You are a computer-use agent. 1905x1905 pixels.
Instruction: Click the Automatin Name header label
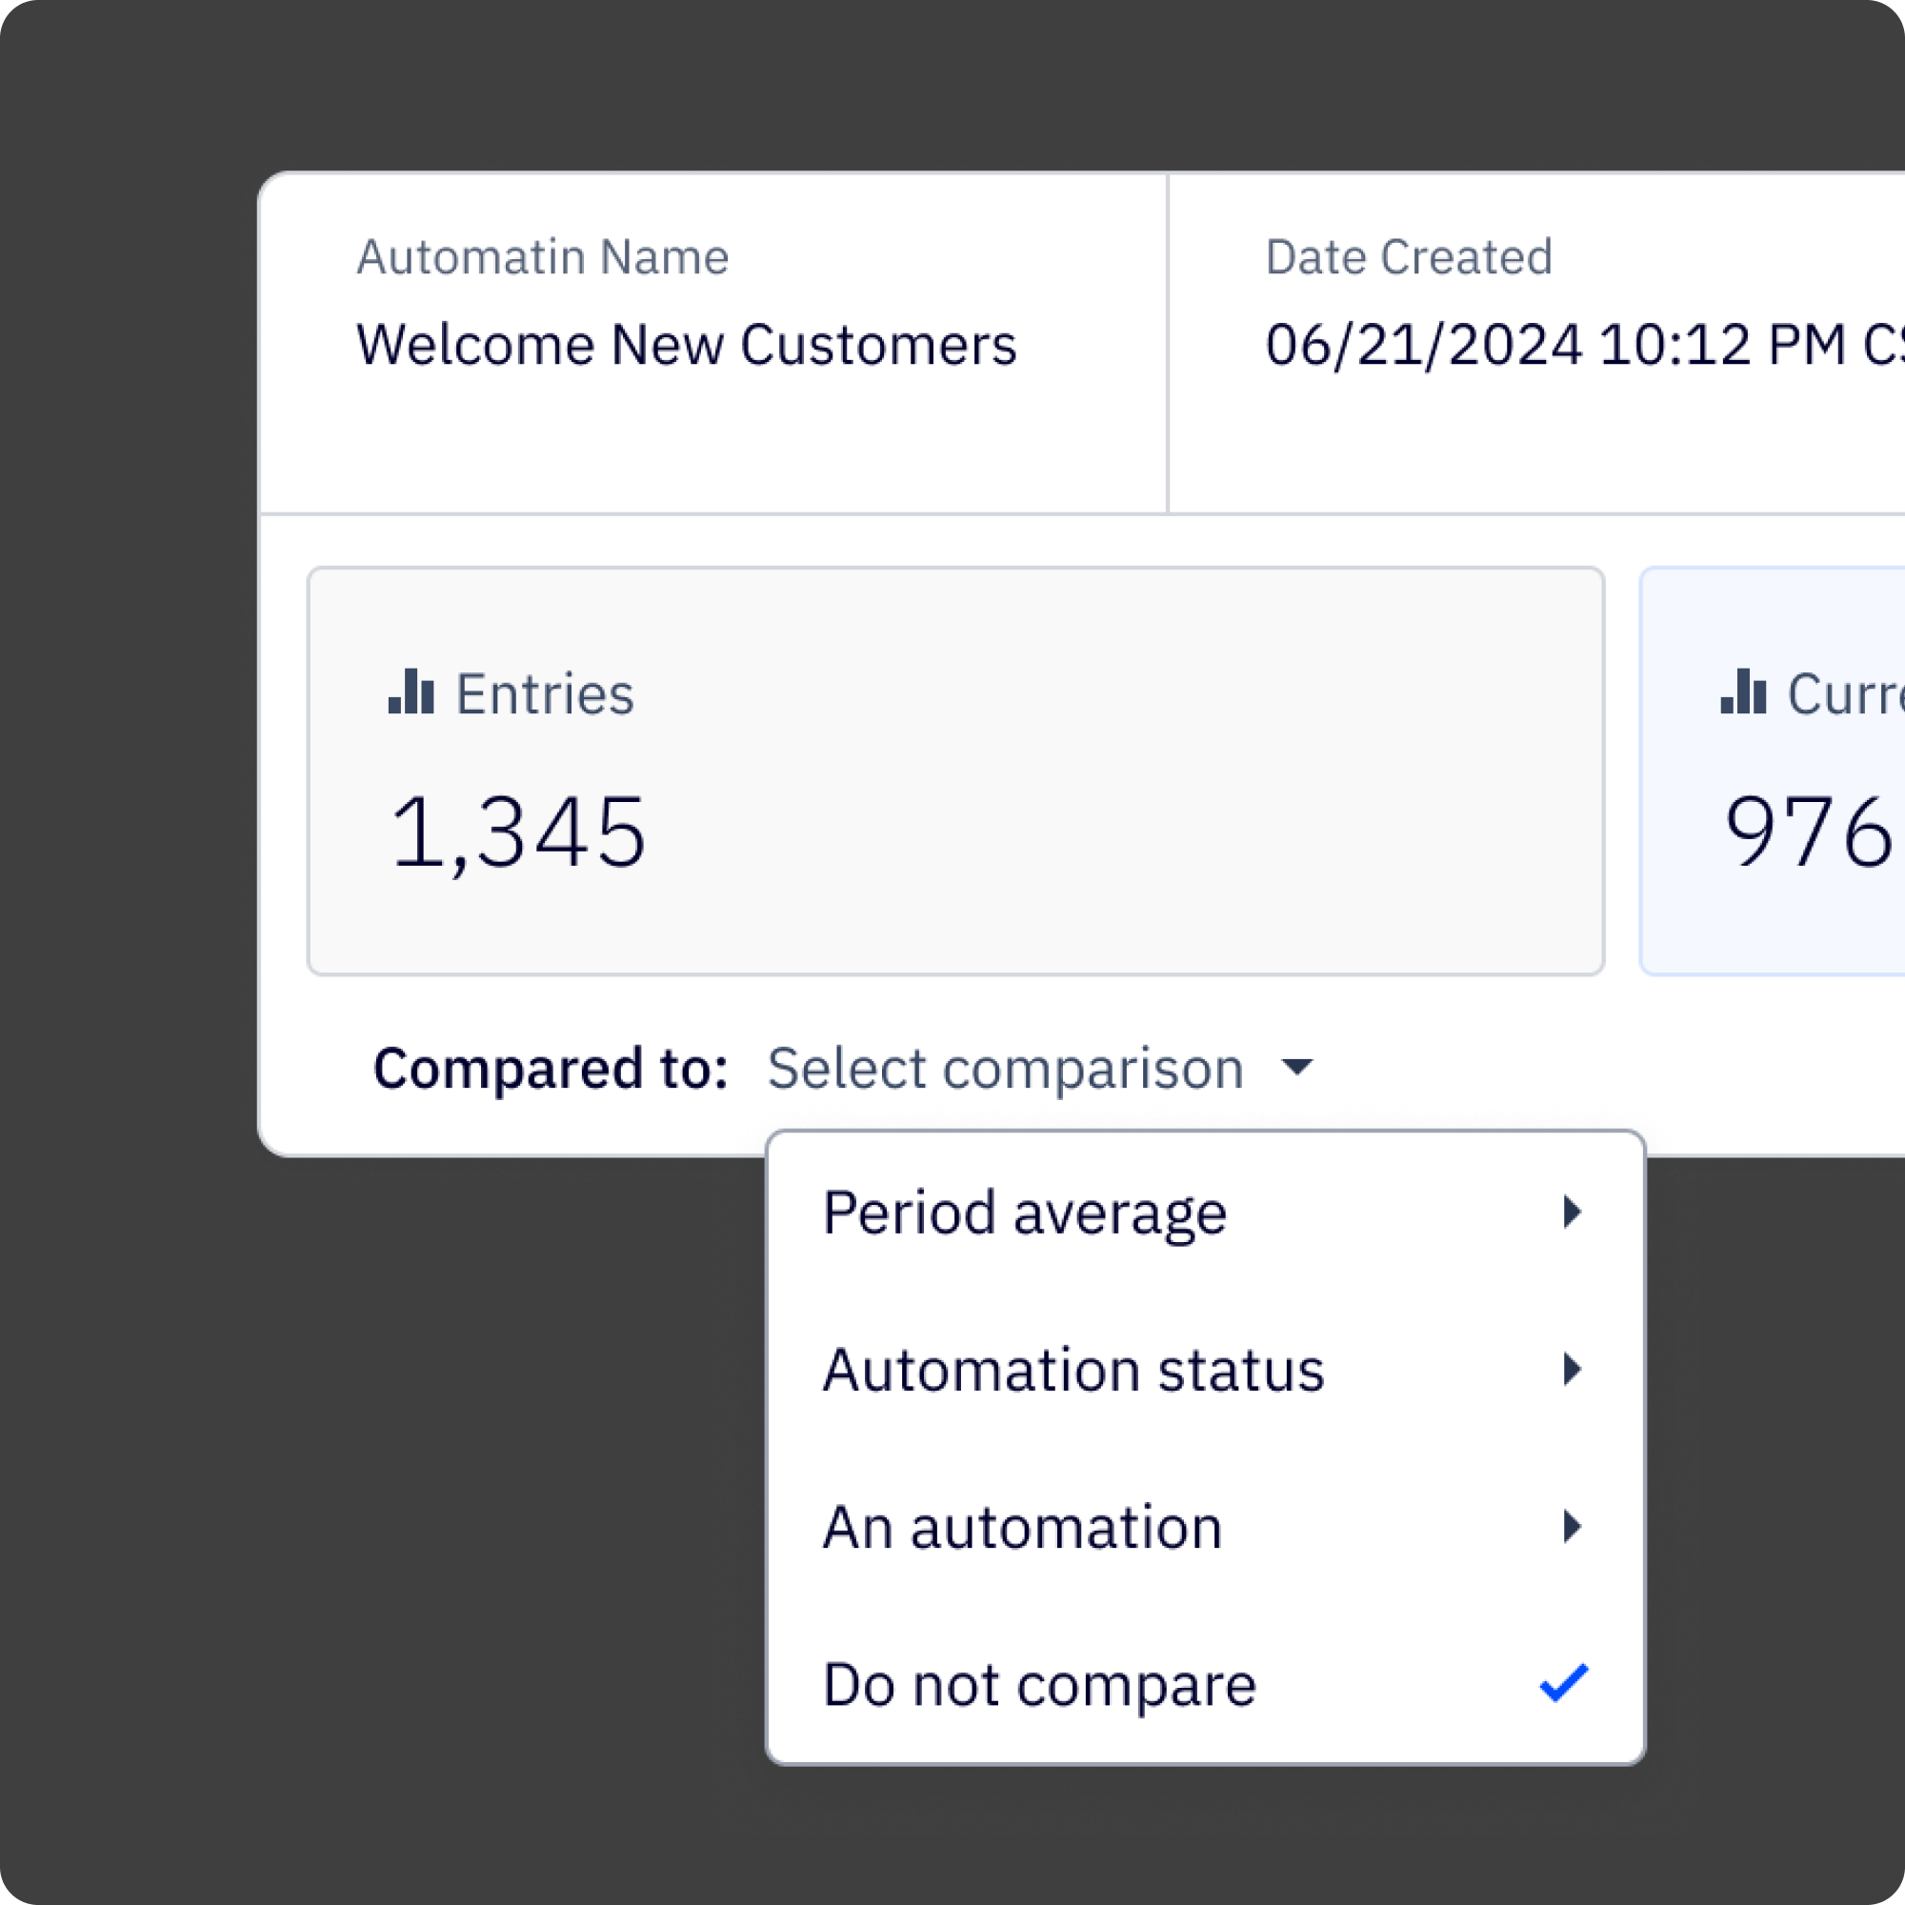coord(542,257)
